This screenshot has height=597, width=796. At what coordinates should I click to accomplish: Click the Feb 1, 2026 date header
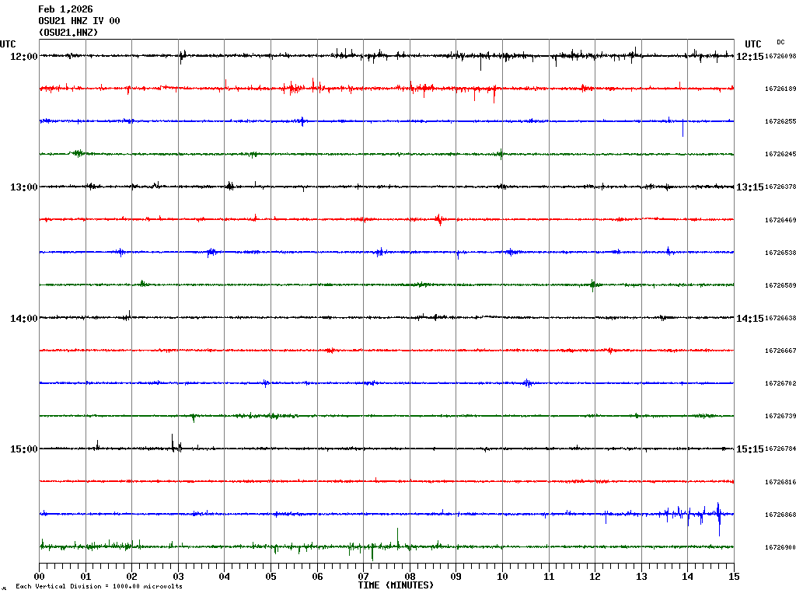[x=65, y=9]
